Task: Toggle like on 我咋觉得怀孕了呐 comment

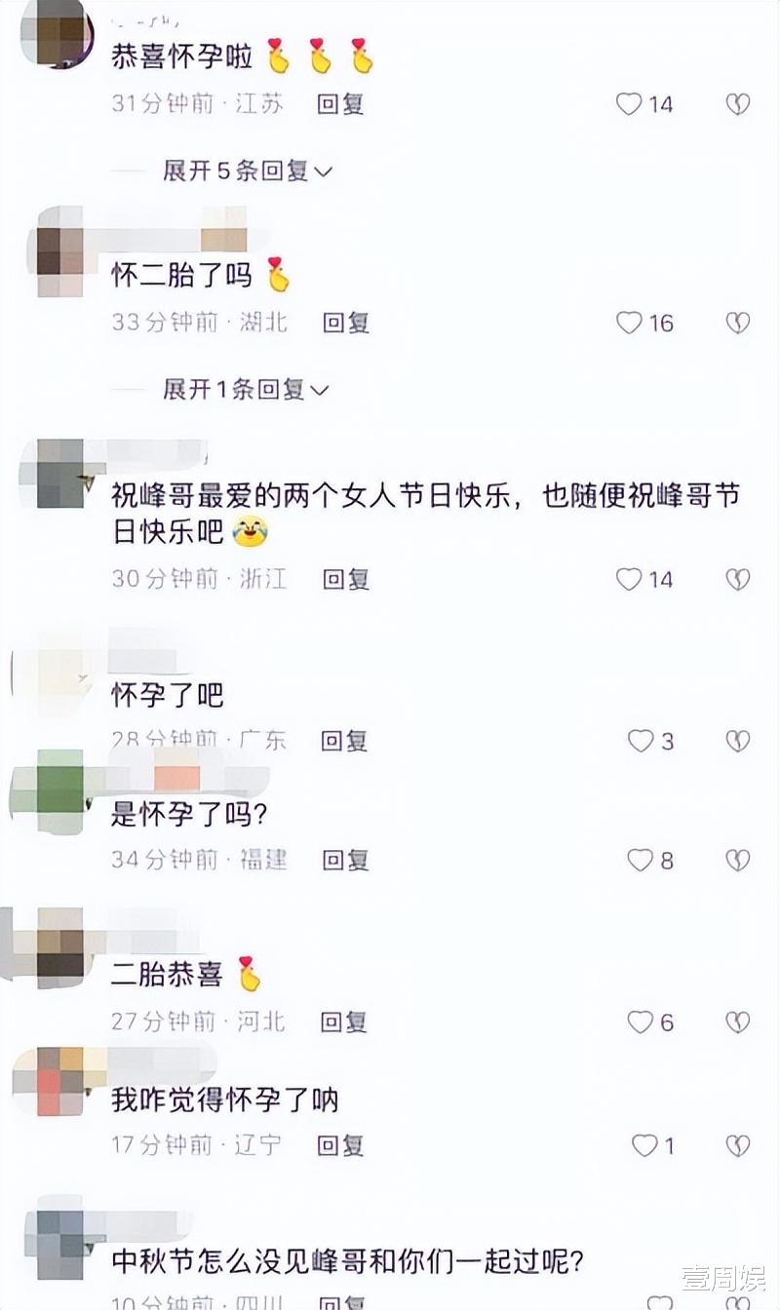Action: coord(644,1145)
